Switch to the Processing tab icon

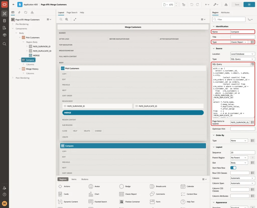coord(26,12)
